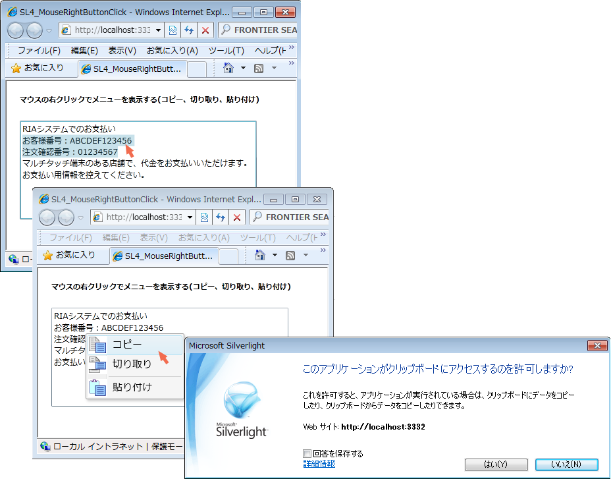The width and height of the screenshot is (611, 479).
Task: Click ローカル イントラネット zone icon in lower status bar
Action: 45,446
